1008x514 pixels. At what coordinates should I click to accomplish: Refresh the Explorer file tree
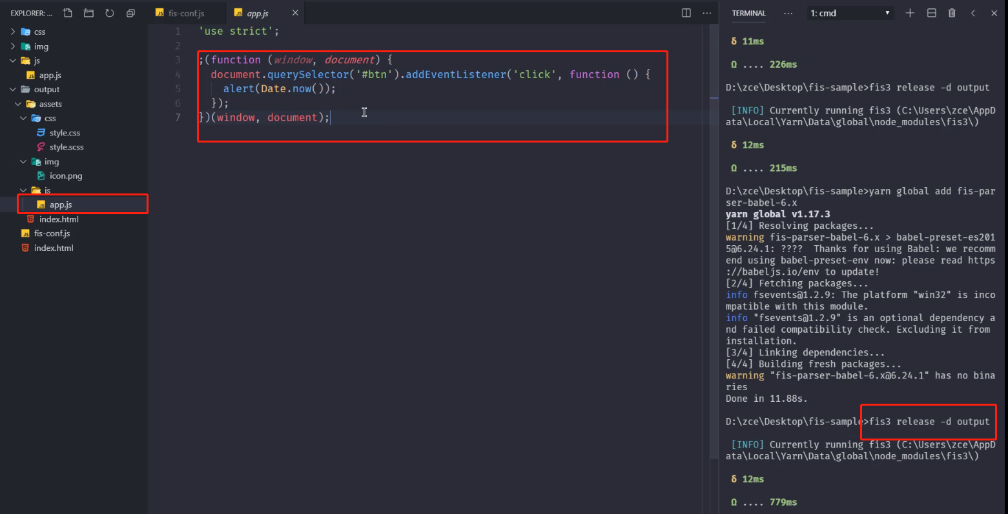click(110, 13)
